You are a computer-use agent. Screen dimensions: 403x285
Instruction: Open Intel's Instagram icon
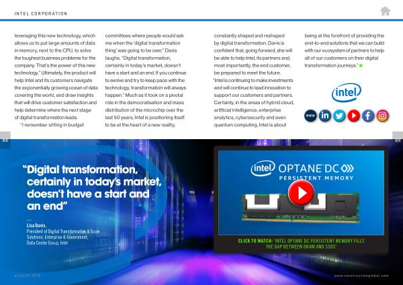[x=382, y=116]
